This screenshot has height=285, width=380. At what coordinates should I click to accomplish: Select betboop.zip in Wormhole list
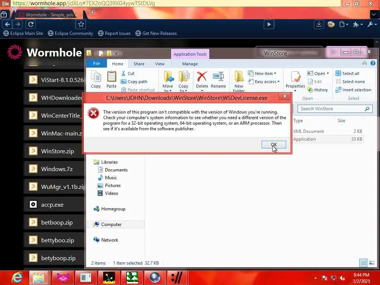pyautogui.click(x=54, y=222)
